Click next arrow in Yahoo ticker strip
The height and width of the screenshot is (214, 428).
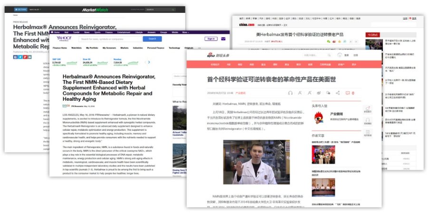(x=149, y=62)
